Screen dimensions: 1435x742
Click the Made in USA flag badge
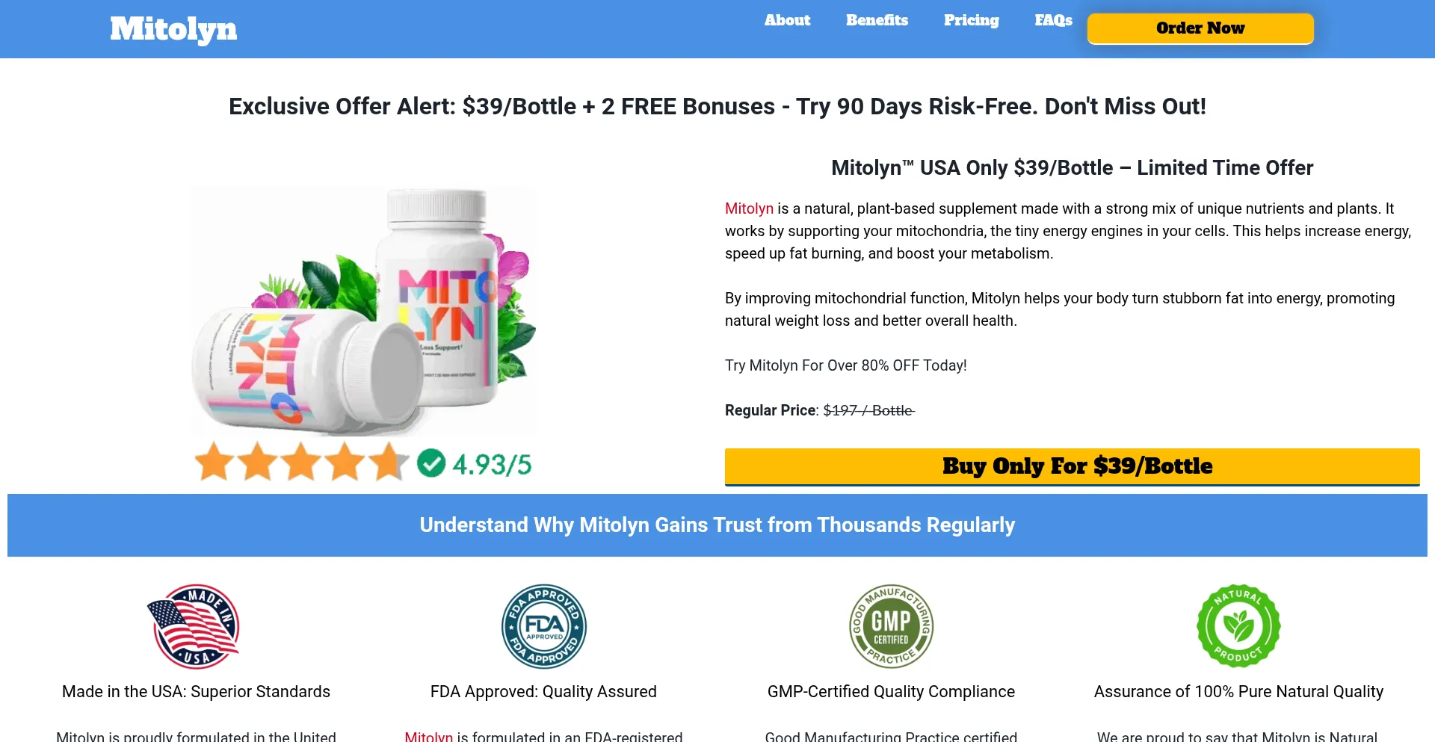194,626
